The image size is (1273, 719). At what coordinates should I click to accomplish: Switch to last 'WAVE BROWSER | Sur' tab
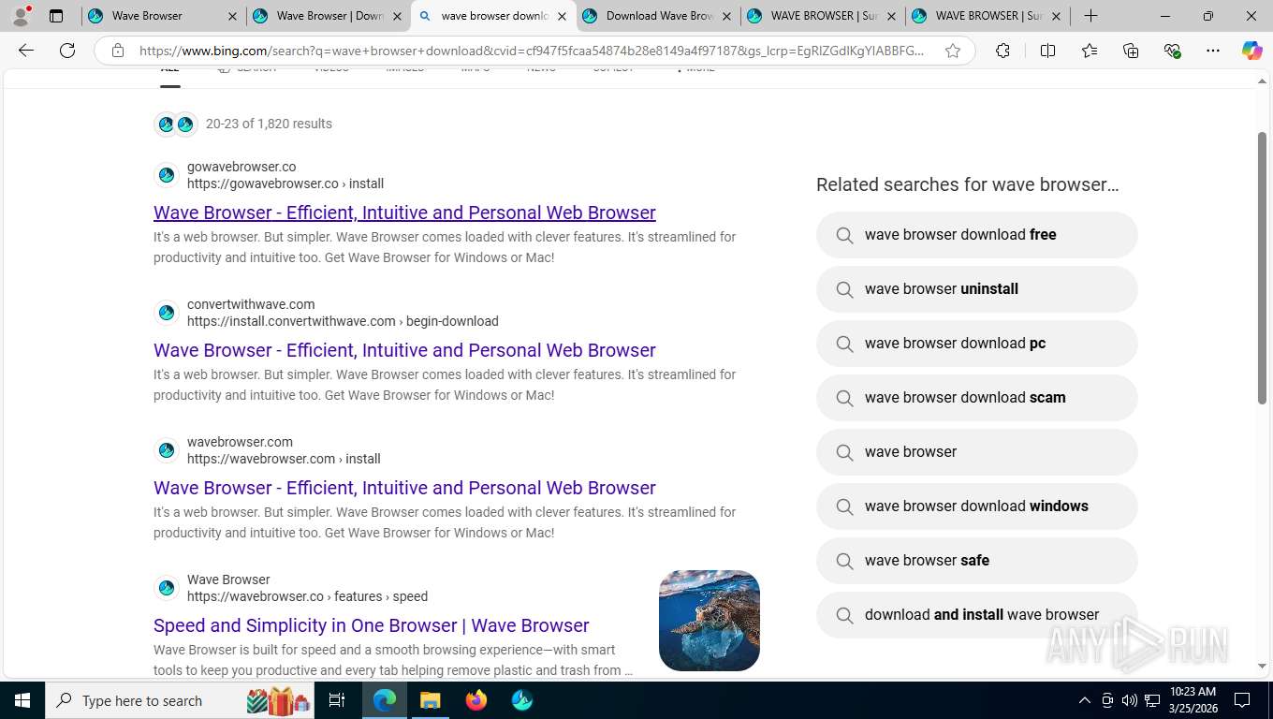988,16
